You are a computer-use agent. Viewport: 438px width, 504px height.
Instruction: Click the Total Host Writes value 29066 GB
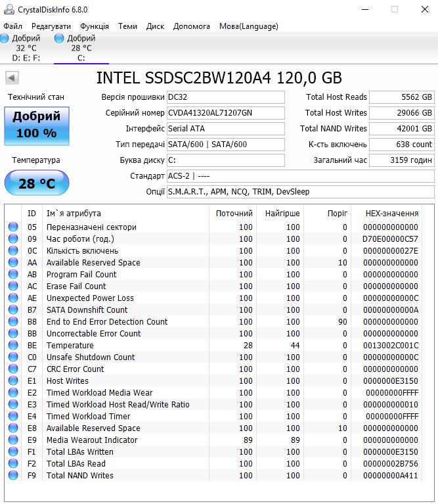point(402,113)
